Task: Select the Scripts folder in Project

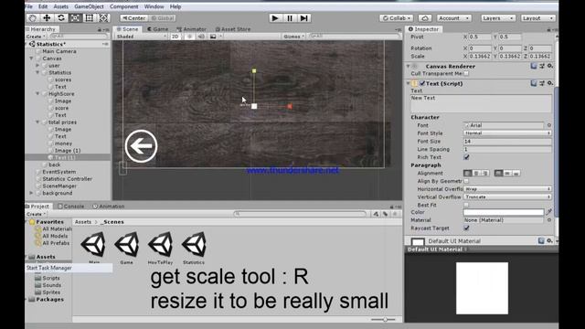Action: point(47,278)
